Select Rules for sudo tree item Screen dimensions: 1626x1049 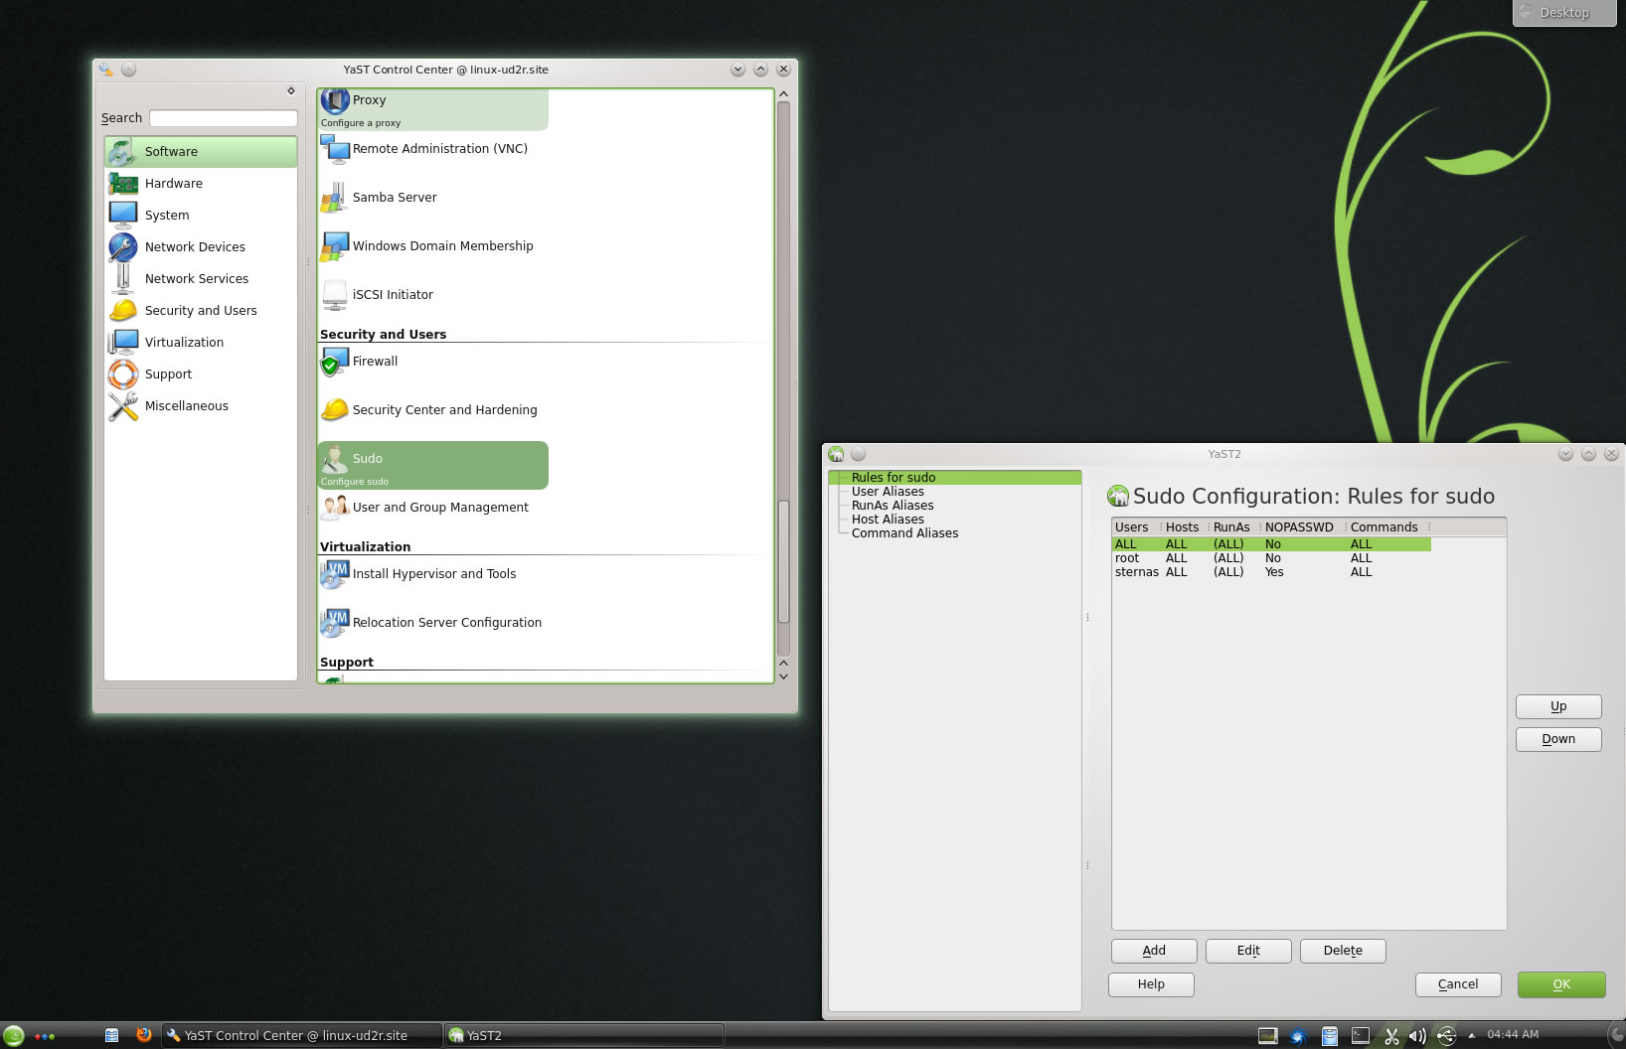[894, 478]
